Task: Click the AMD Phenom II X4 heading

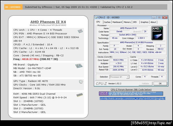Action: click(x=48, y=22)
